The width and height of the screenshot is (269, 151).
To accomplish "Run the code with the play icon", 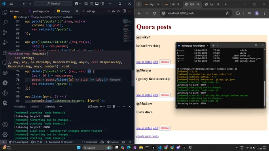I will click(x=119, y=11).
